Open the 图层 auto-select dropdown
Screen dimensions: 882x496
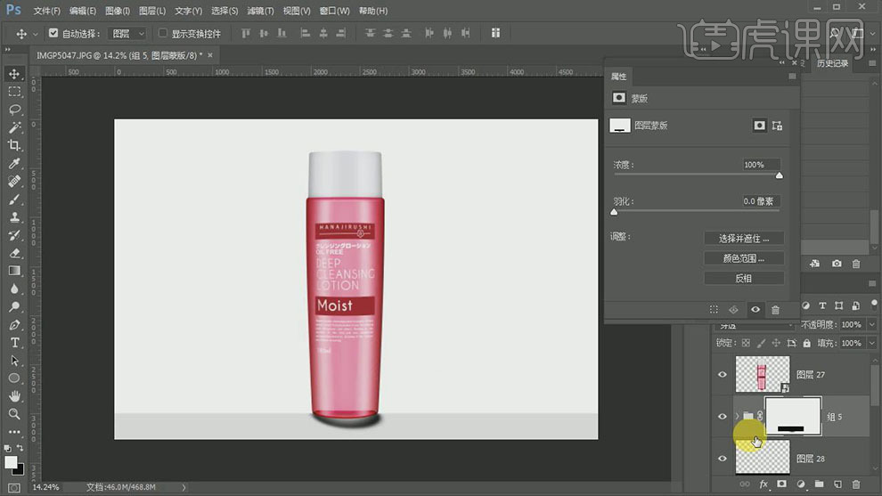[x=128, y=33]
